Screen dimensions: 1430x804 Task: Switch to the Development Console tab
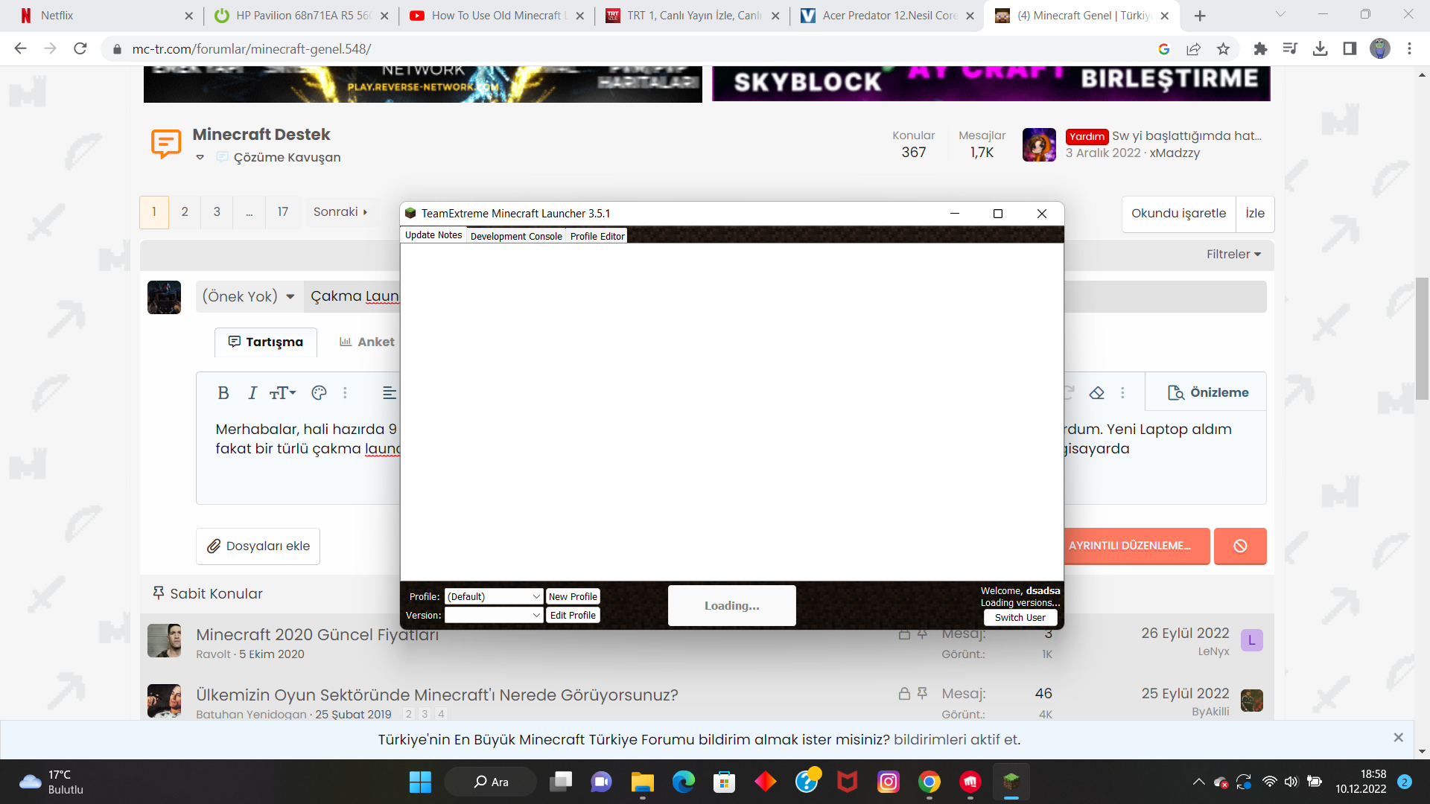516,236
